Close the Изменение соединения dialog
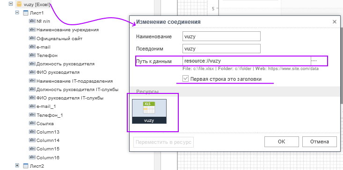 pyautogui.click(x=334, y=22)
